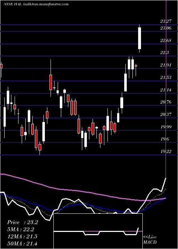Click the 19.22 price axis label
The image size is (178, 249).
(x=166, y=152)
